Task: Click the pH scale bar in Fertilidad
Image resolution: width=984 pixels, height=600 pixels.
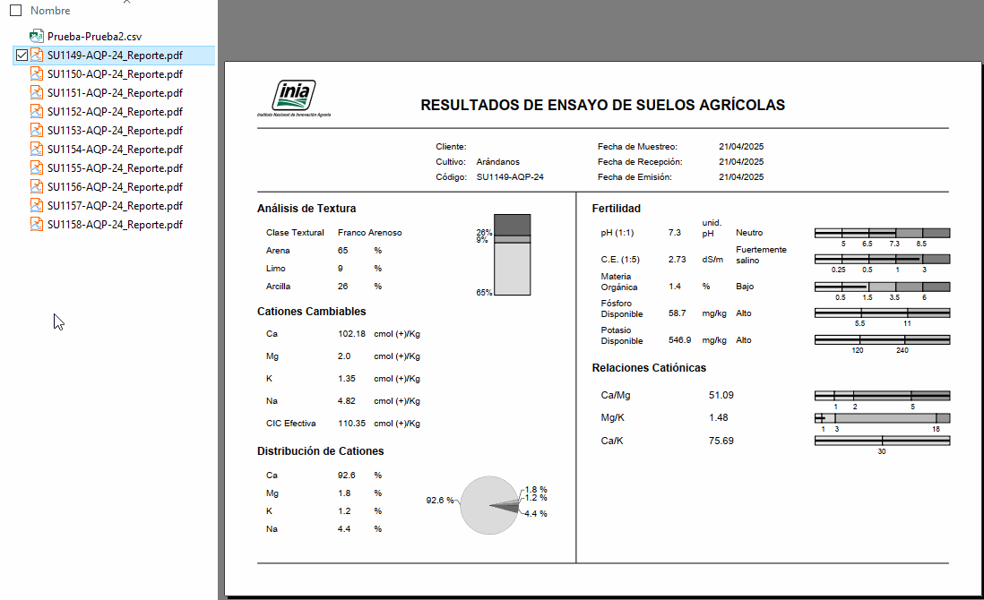Action: coord(882,233)
